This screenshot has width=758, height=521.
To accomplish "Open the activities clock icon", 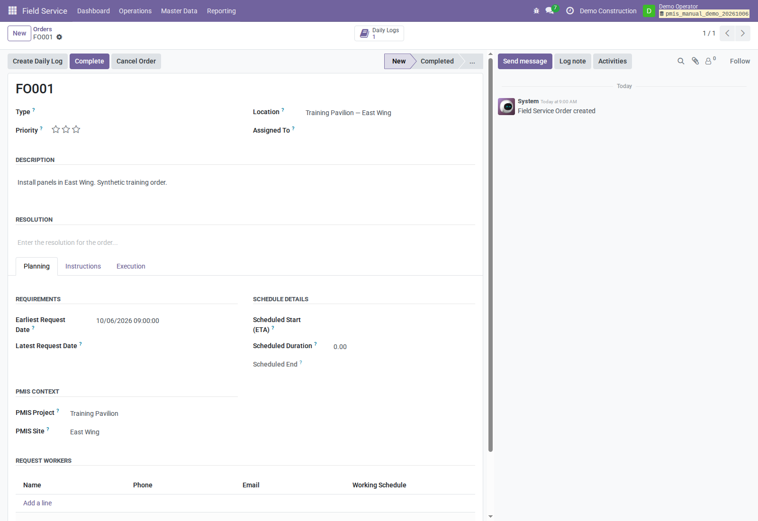I will (x=570, y=10).
